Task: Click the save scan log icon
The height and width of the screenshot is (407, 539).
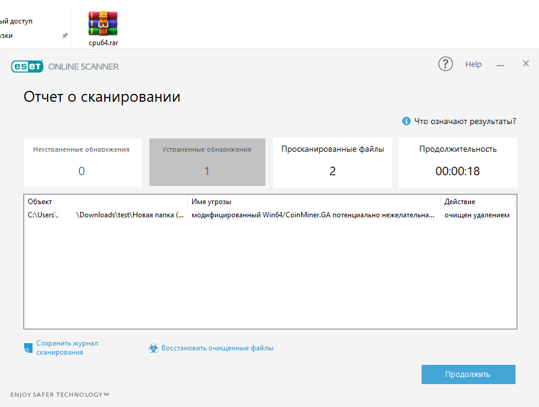Action: coord(28,348)
